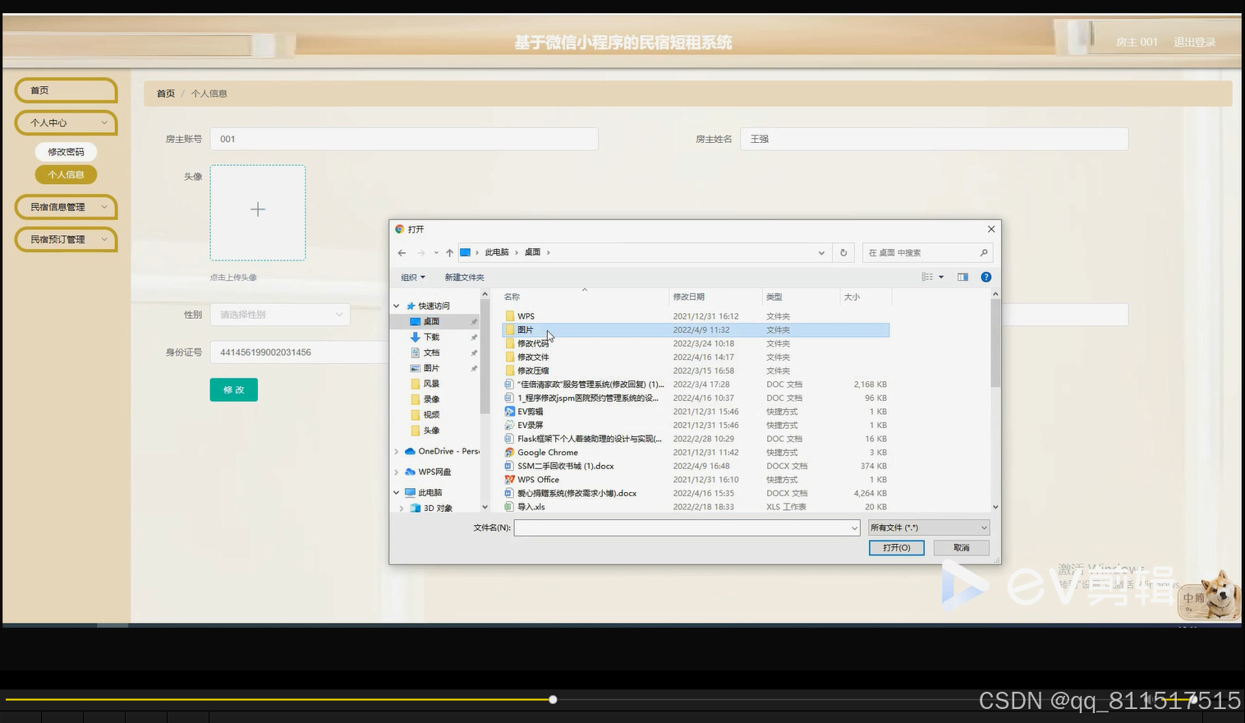Click the search magnifier icon in the dialog
The width and height of the screenshot is (1245, 723).
984,253
